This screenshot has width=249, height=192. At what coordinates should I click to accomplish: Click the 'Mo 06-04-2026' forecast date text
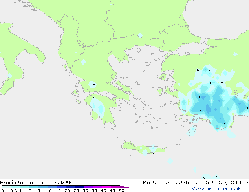pyautogui.click(x=166, y=183)
